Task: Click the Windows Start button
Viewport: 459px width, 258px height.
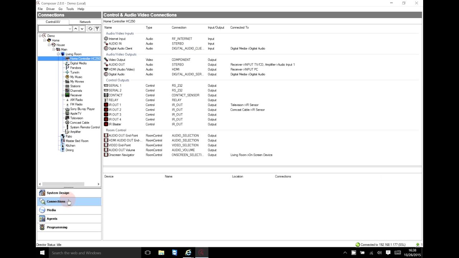Action: point(42,253)
